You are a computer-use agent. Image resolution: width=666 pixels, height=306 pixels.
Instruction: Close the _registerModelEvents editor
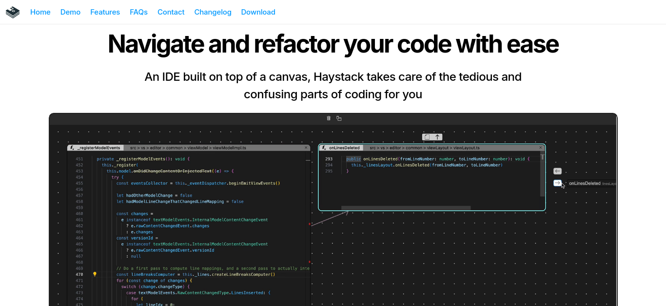[x=306, y=147]
